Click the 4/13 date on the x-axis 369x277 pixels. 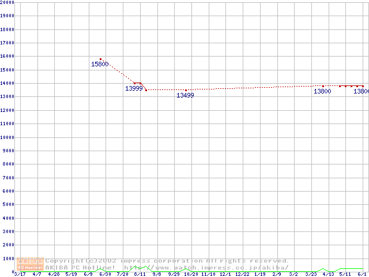click(x=328, y=274)
